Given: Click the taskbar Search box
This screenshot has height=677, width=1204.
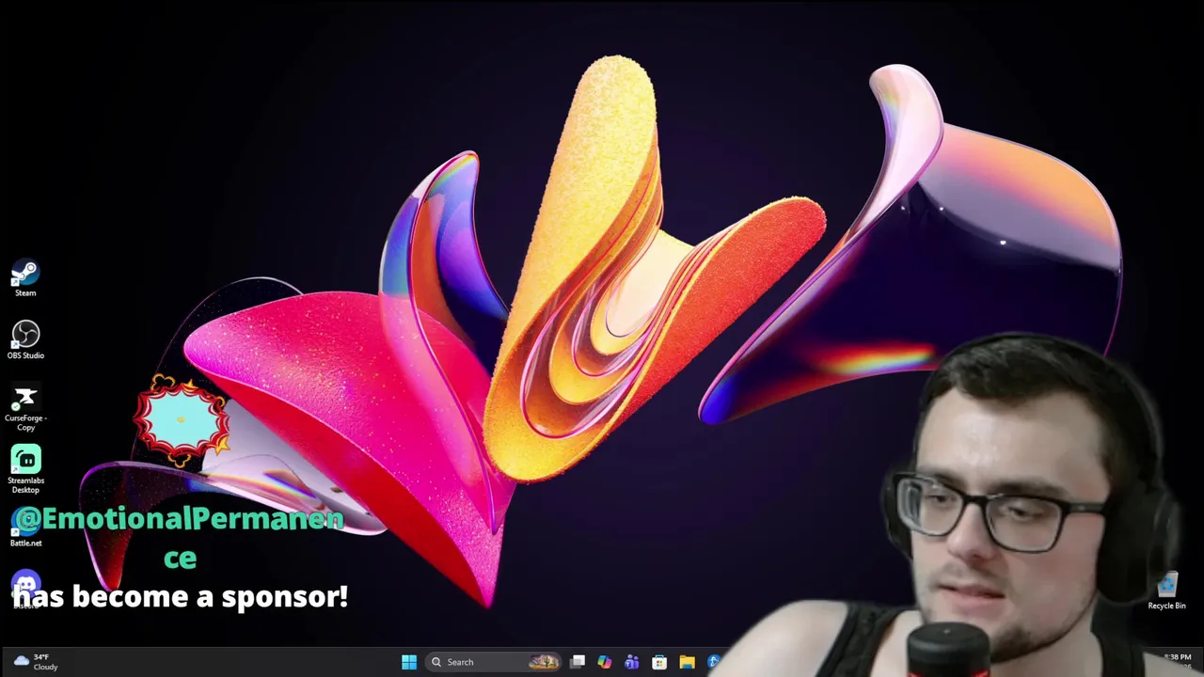Looking at the screenshot, I should point(493,662).
